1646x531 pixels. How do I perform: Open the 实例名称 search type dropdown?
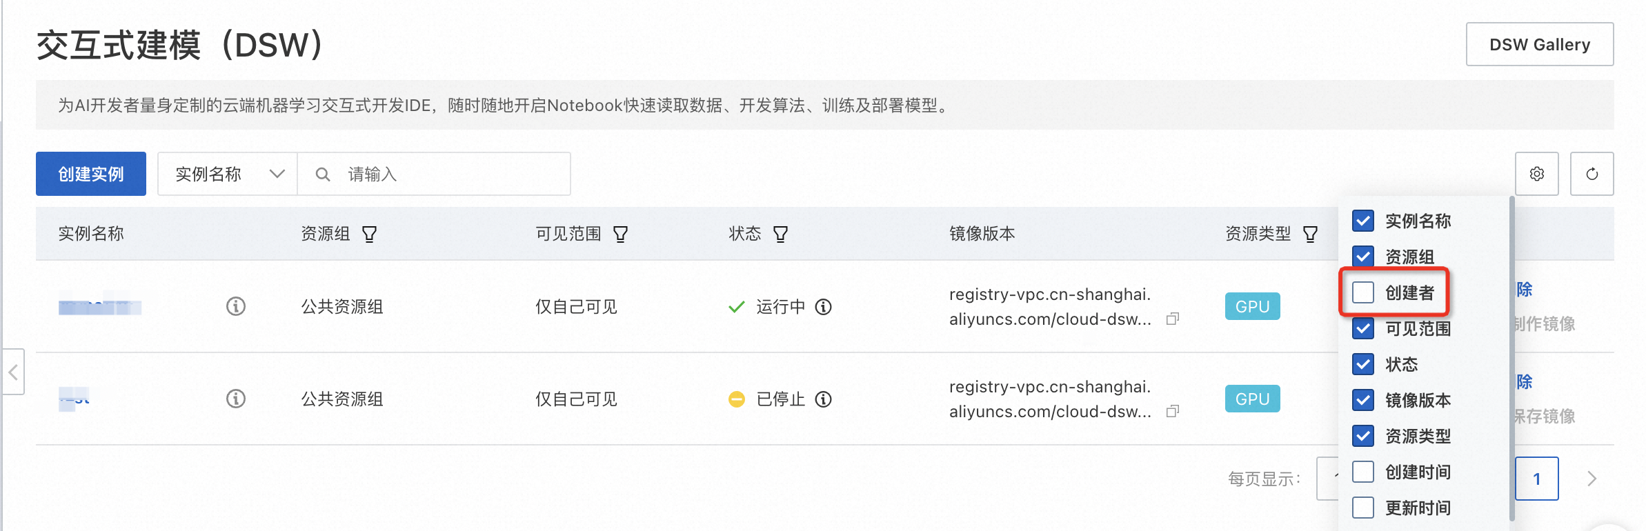228,174
